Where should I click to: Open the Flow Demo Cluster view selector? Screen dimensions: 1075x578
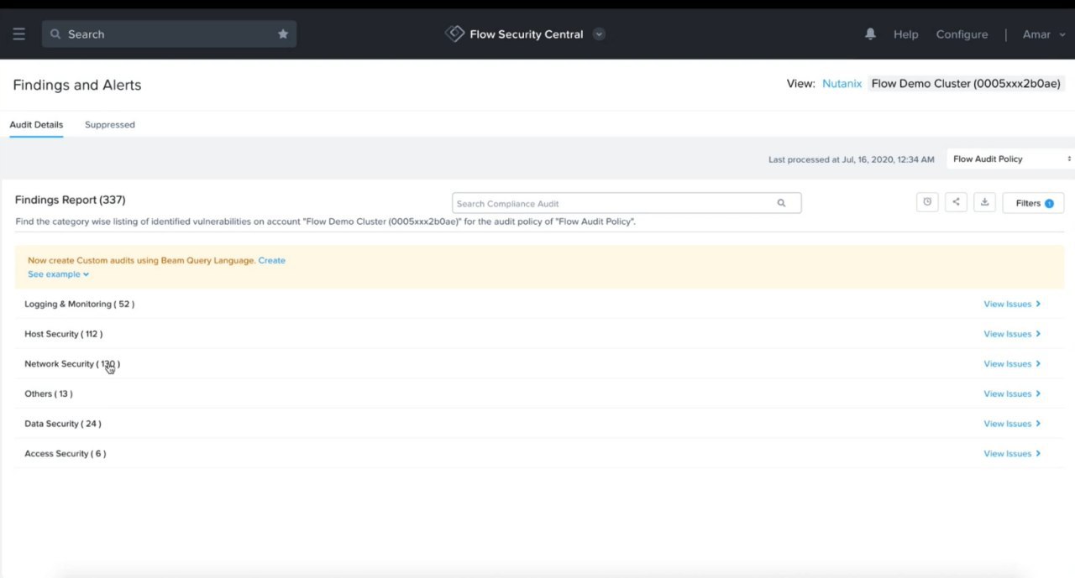click(966, 84)
